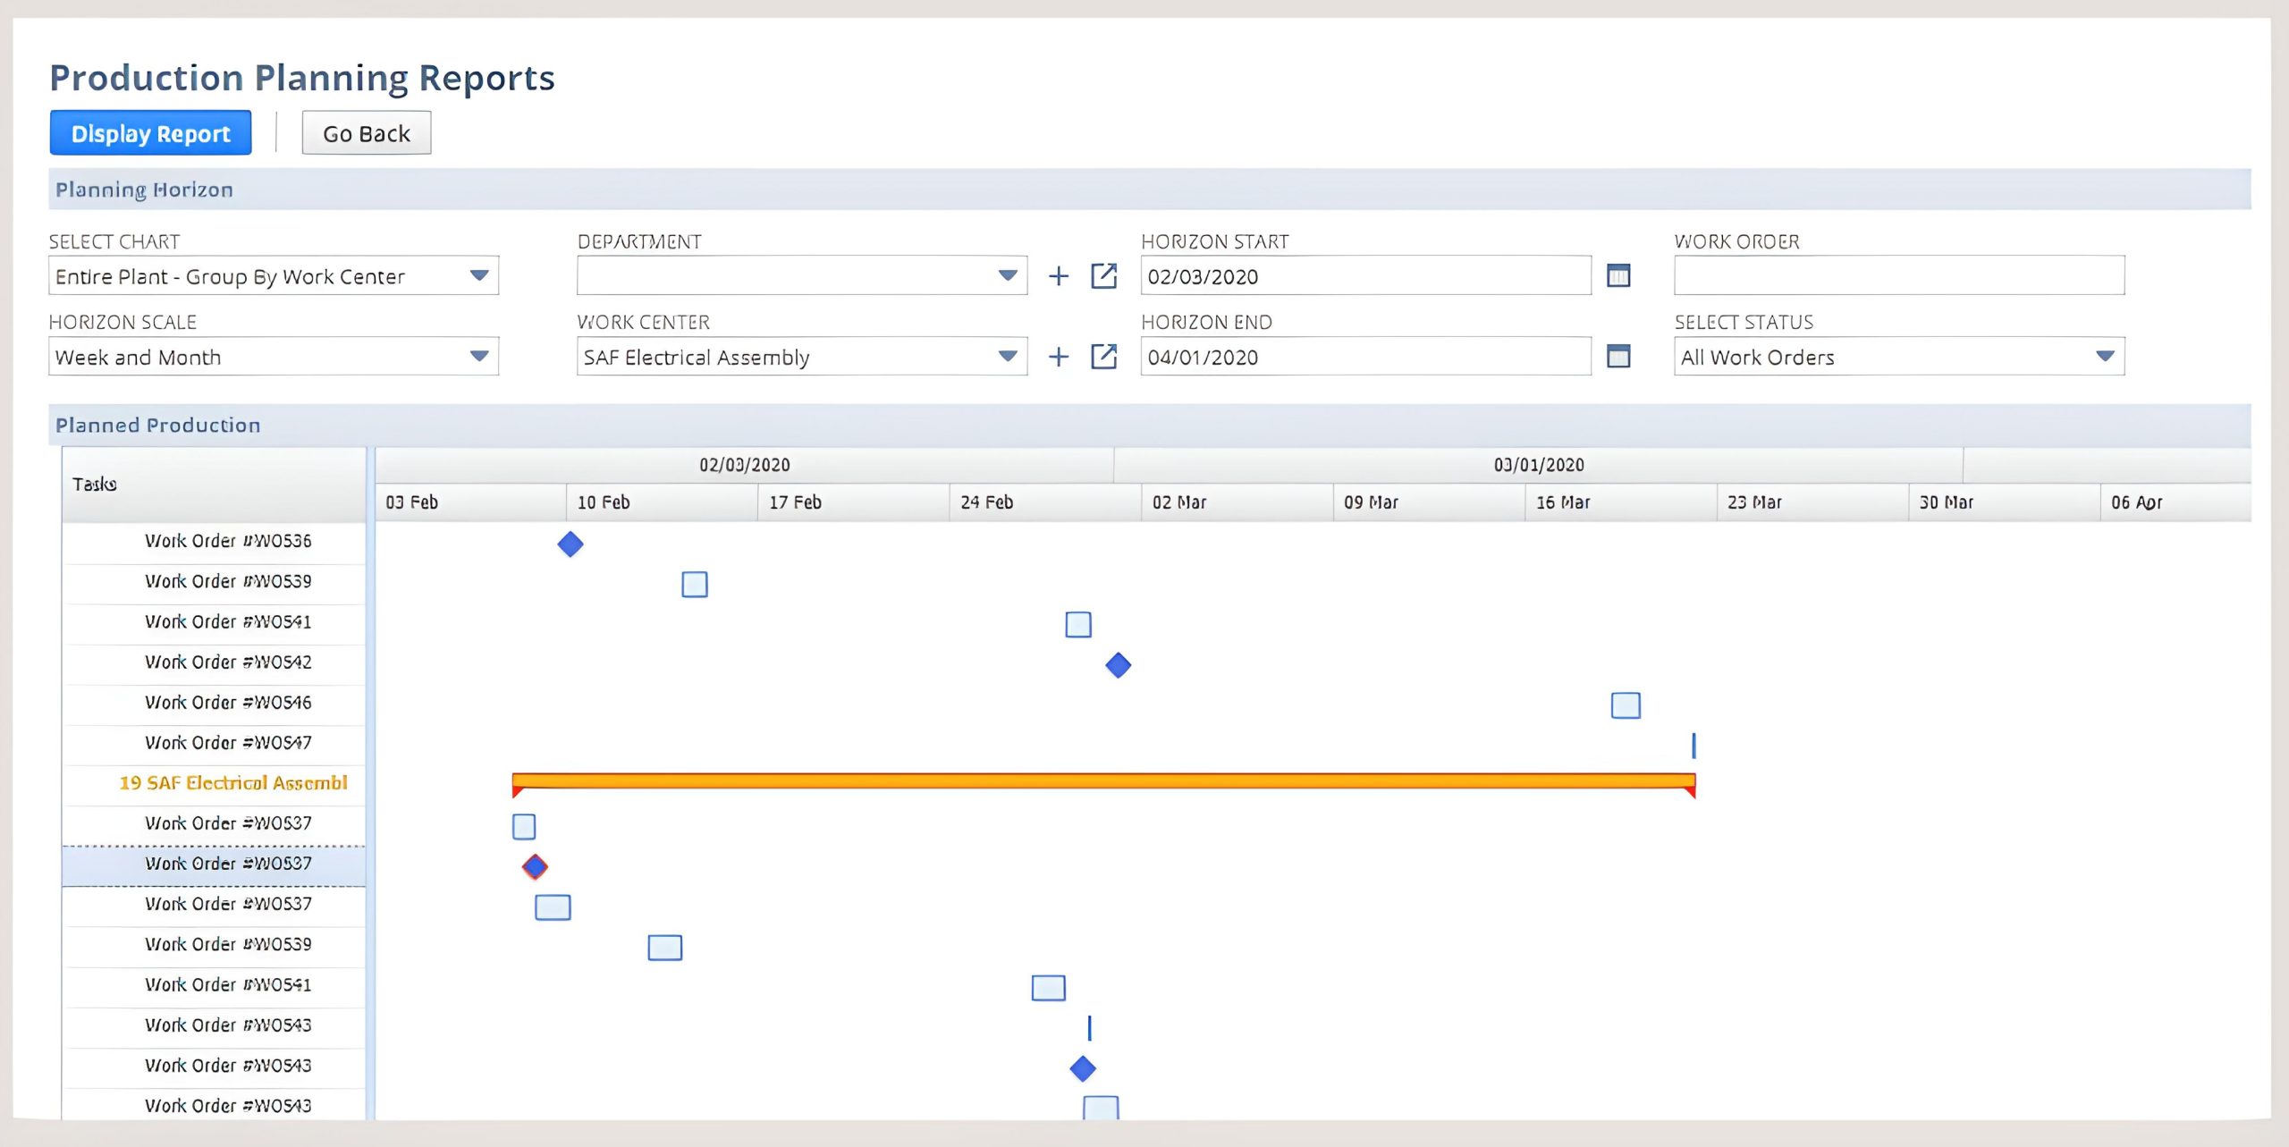Click the Horizon End date field
The image size is (2289, 1147).
click(x=1365, y=357)
